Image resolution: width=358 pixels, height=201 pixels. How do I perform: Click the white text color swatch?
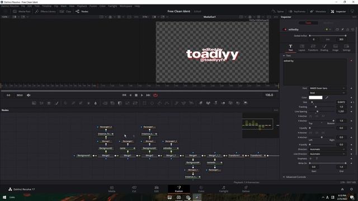pos(315,98)
